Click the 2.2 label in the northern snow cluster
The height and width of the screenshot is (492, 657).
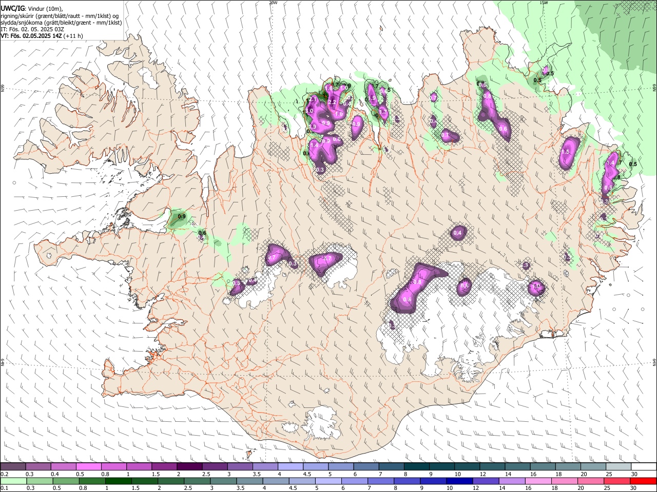pyautogui.click(x=332, y=102)
